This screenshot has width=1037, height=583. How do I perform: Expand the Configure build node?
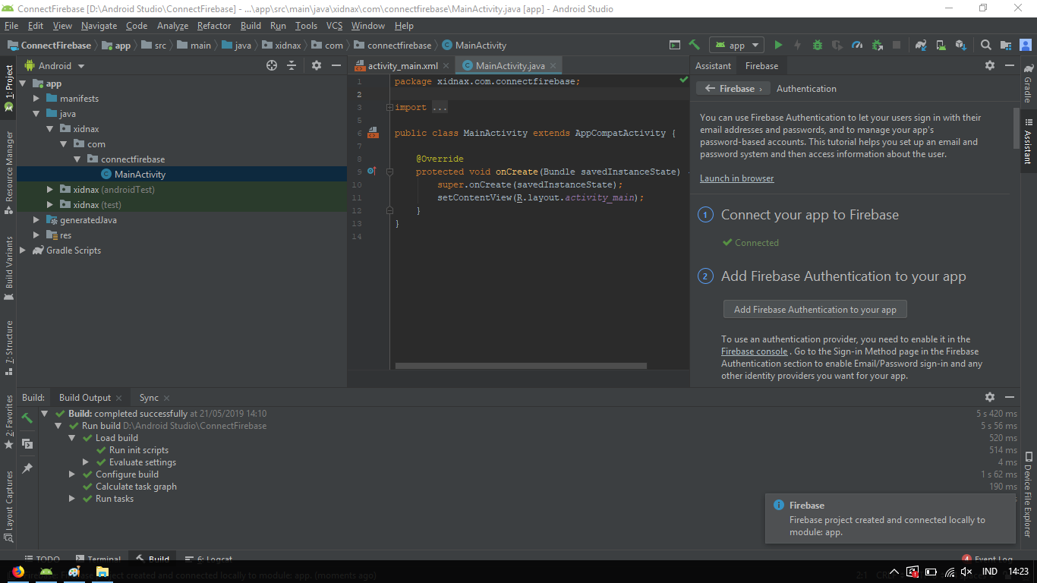tap(73, 474)
